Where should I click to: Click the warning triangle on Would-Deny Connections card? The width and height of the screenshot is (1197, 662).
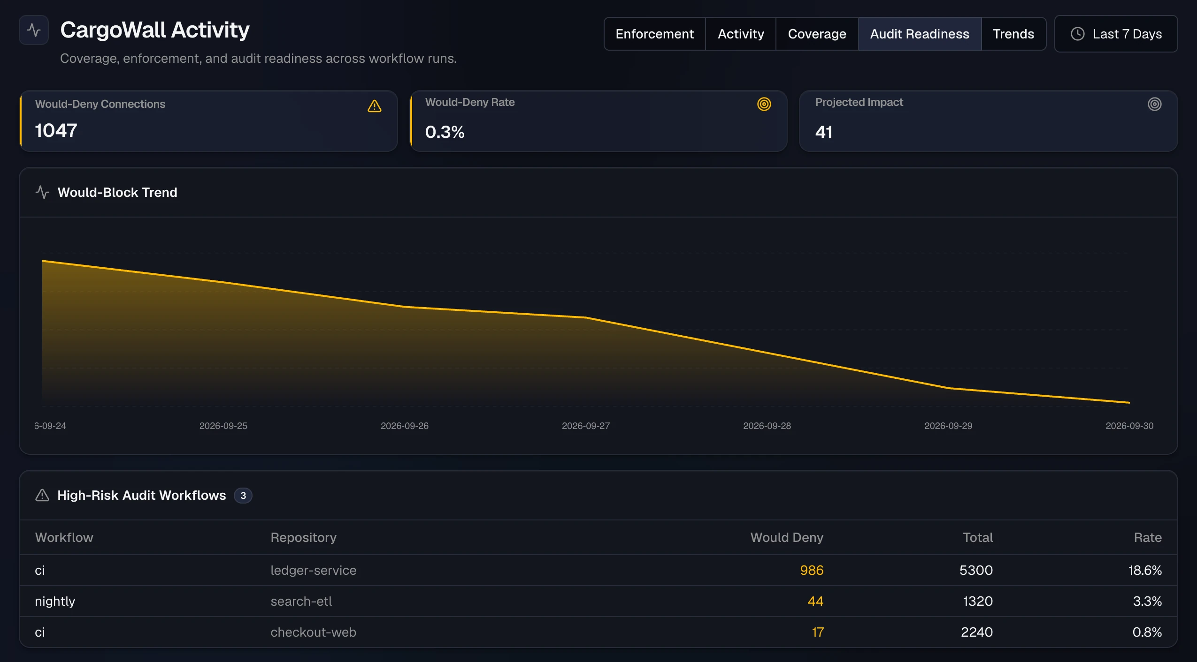(x=374, y=106)
